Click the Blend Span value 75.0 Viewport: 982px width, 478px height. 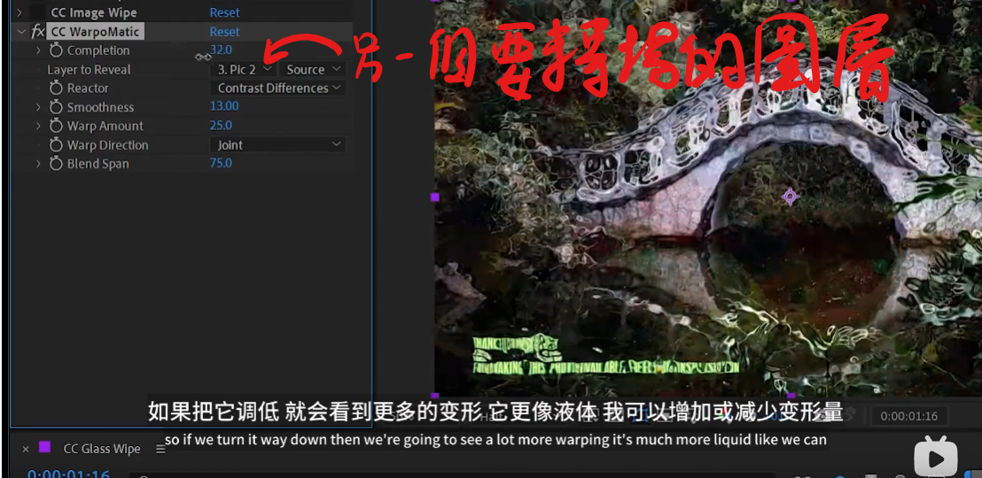221,163
